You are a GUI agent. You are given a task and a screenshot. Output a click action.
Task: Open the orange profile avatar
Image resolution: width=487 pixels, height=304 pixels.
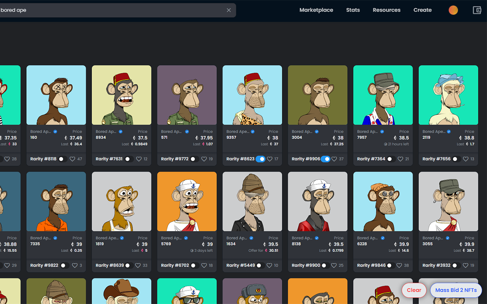453,10
